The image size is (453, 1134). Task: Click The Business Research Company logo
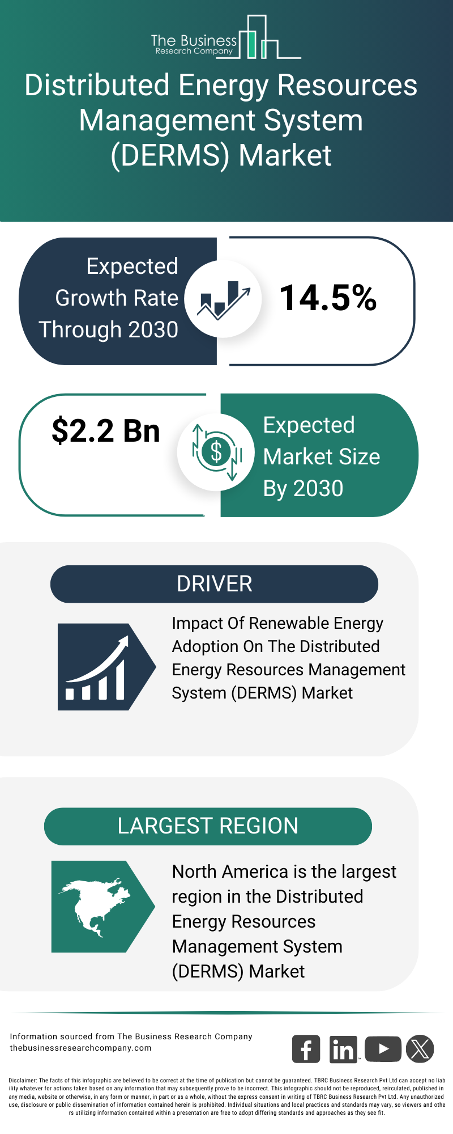point(226,37)
